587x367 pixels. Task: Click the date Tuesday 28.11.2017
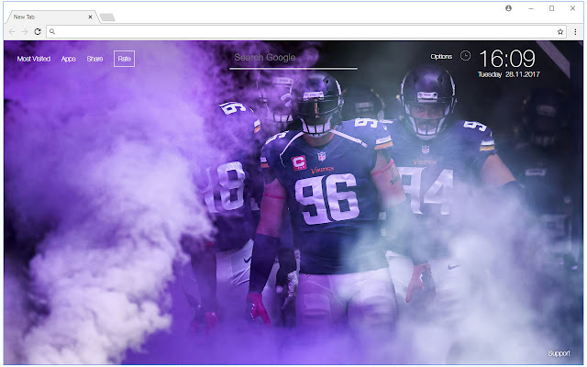pyautogui.click(x=508, y=74)
